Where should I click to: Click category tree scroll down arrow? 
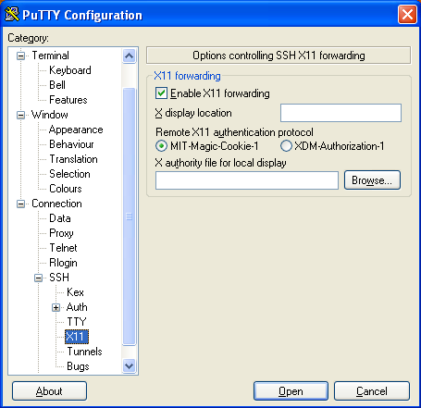point(129,366)
